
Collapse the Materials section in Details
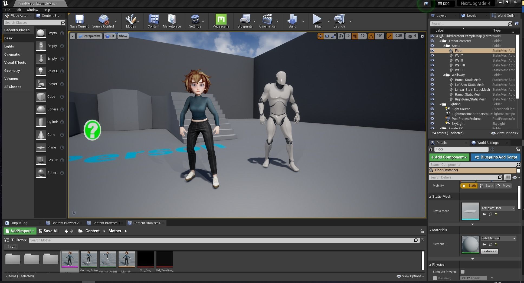(430, 230)
